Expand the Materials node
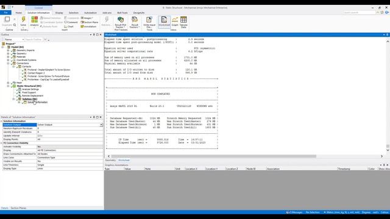Image resolution: width=390 pixels, height=219 pixels. click(x=8, y=57)
